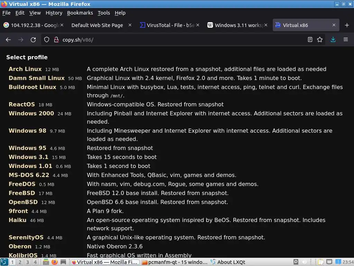This screenshot has height=266, width=354.
Task: Choose the Oberon profile
Action: pyautogui.click(x=20, y=246)
